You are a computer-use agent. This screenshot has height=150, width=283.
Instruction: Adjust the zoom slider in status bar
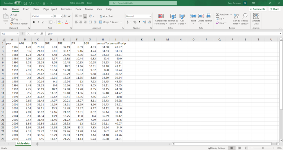coord(263,148)
